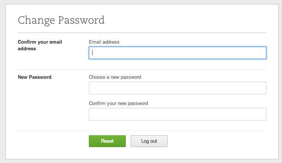Screen dimensions: 282x163
Task: Click blank space right of Log out button
Action: point(218,141)
